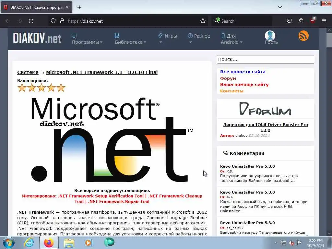Open Revo Uninstaller comment about HiBit Uninstaller

point(247,192)
